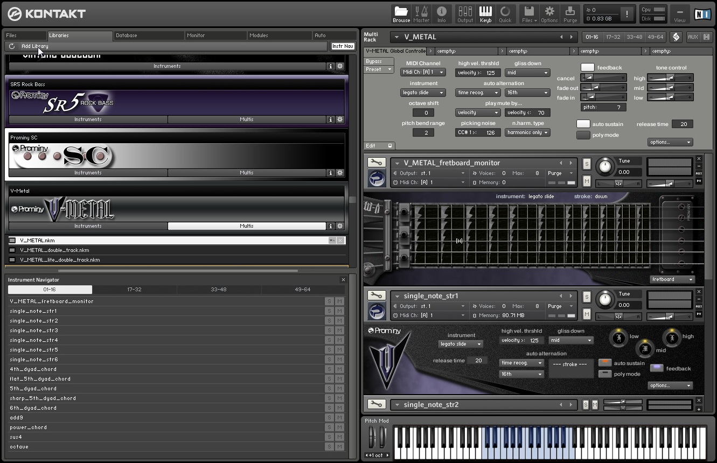Click the Add Library button
This screenshot has height=463, width=717.
tap(35, 46)
